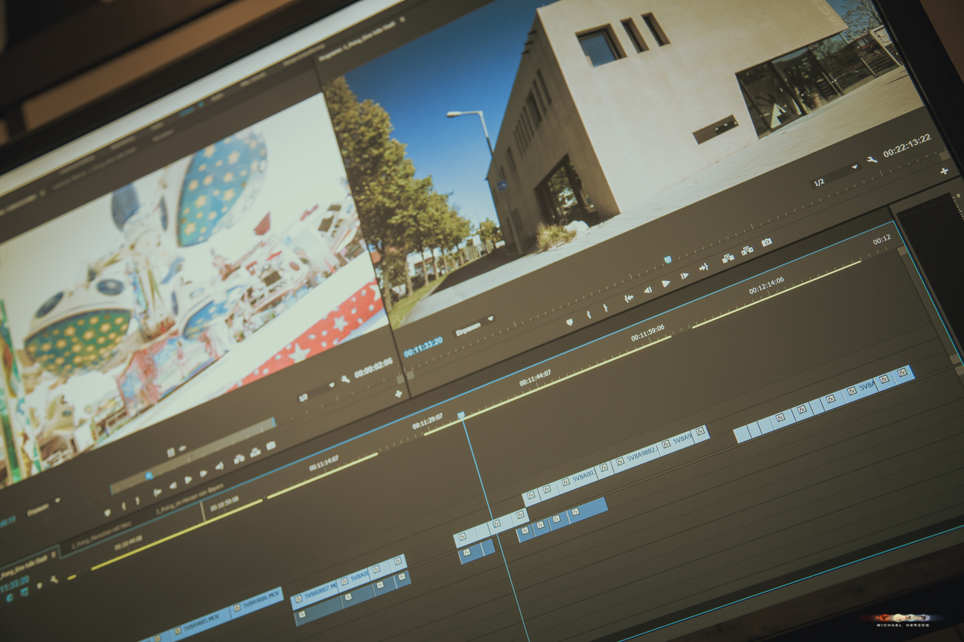Step forward one frame in Program monitor
Screen dimensions: 964x642
pyautogui.click(x=684, y=276)
